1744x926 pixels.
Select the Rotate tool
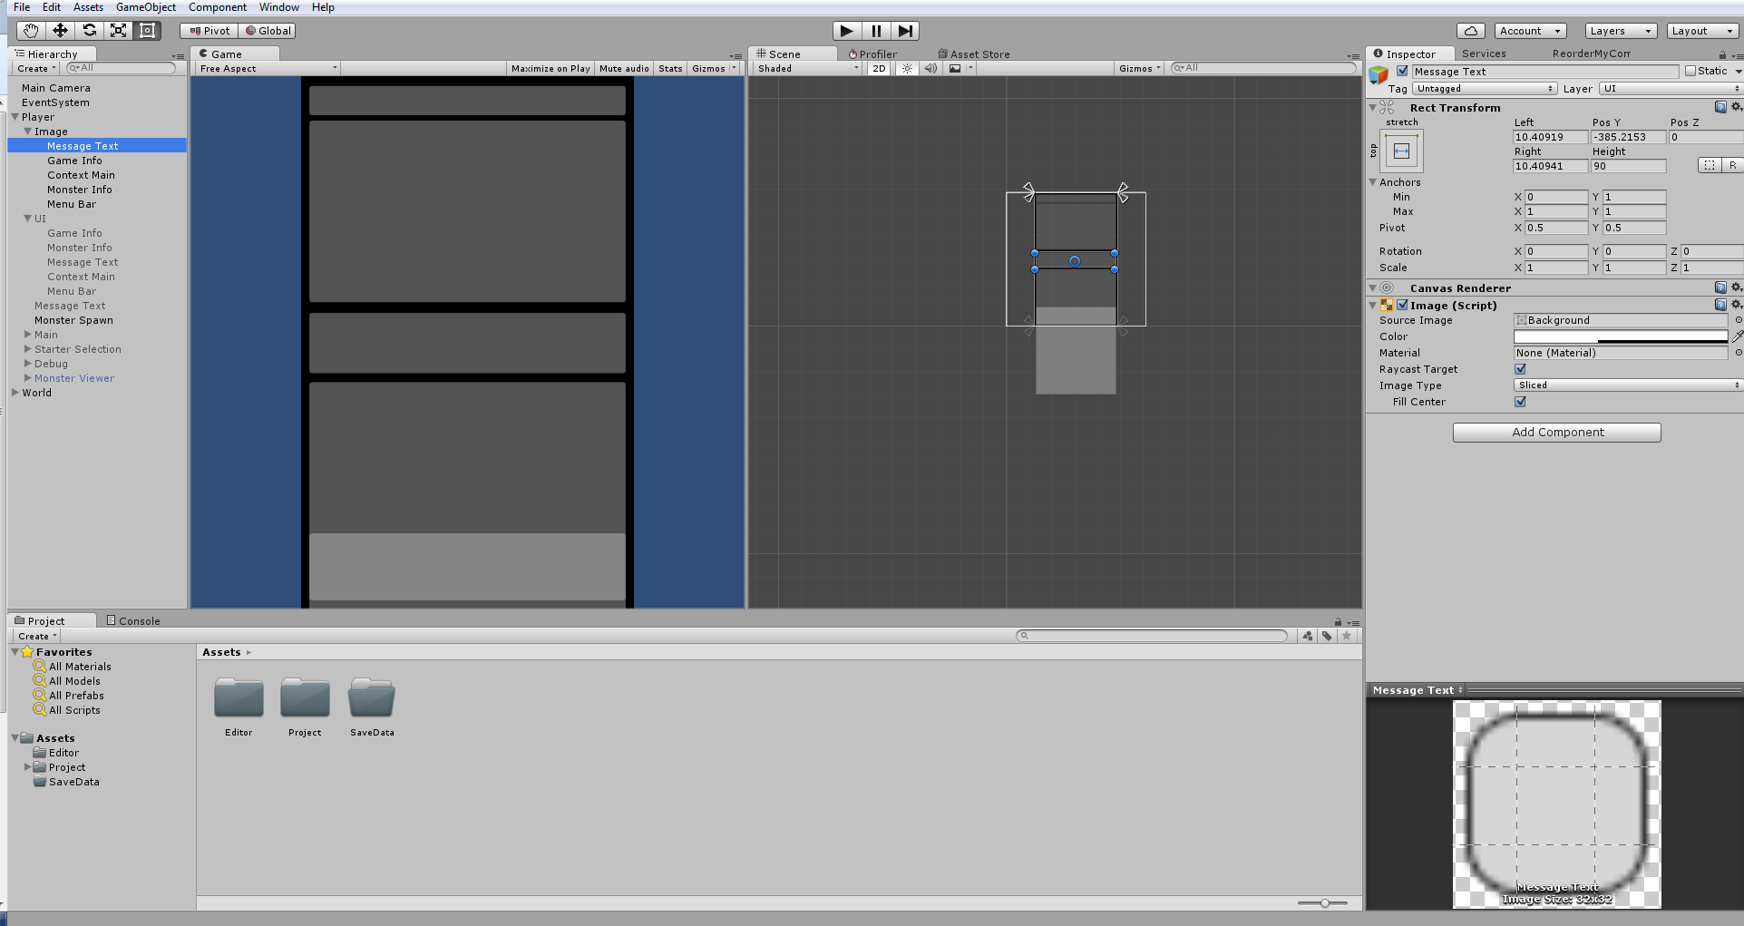[x=89, y=31]
